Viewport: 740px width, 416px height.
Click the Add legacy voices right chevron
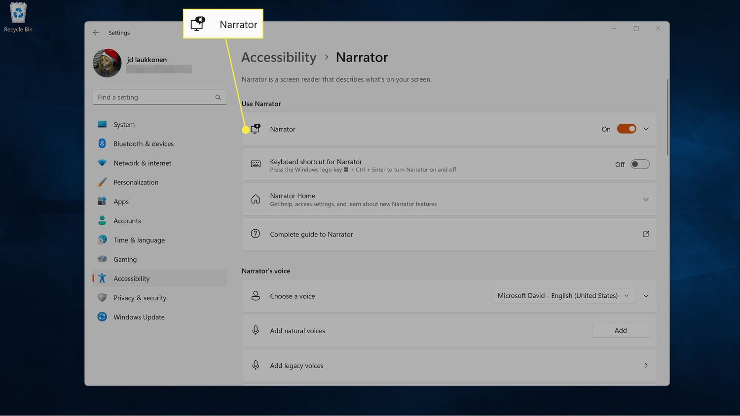646,365
